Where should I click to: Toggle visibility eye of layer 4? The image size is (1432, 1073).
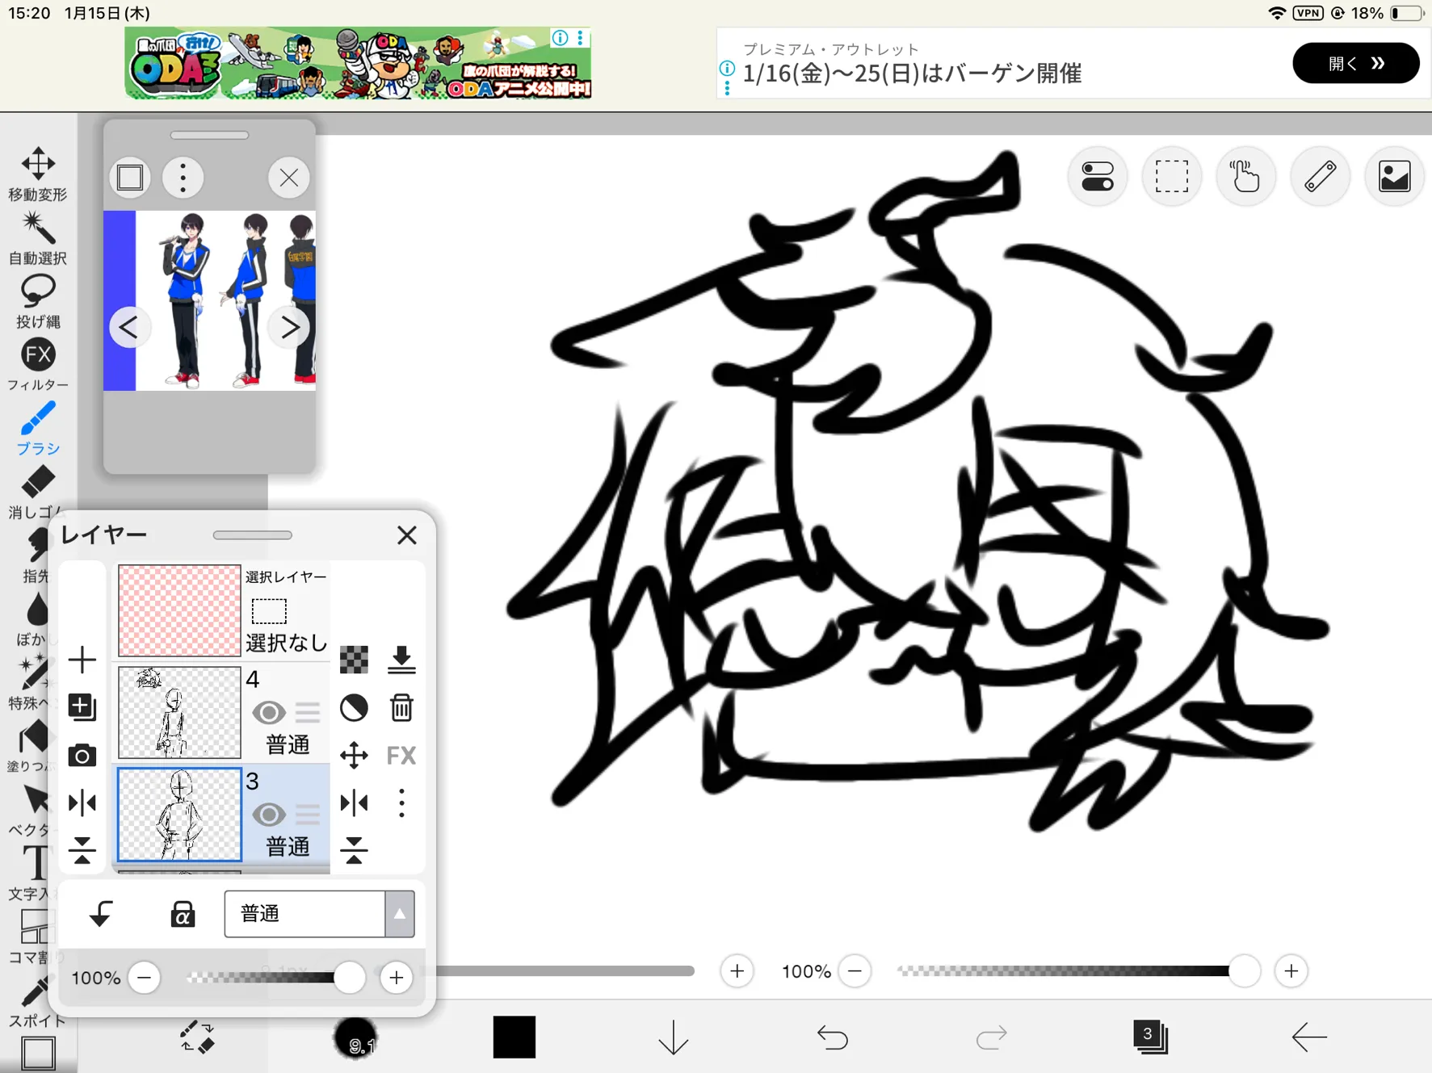pos(269,713)
